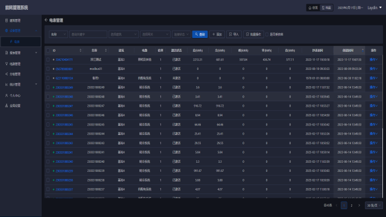
Task: Open the 全局设置 menu item
Action: [21, 105]
